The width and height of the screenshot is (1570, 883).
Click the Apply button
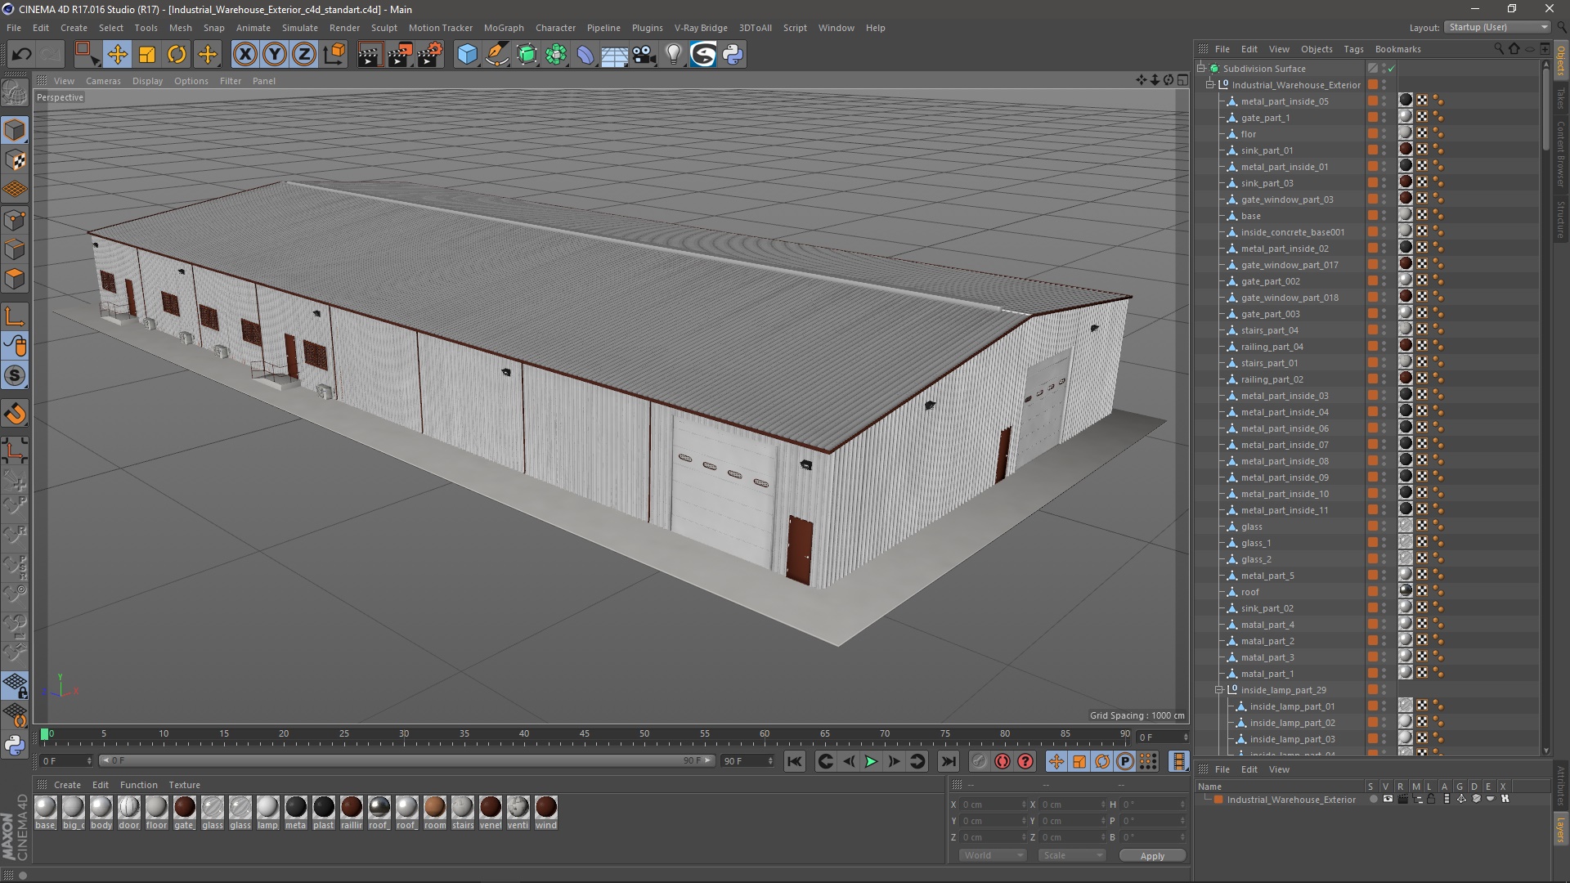click(x=1151, y=856)
